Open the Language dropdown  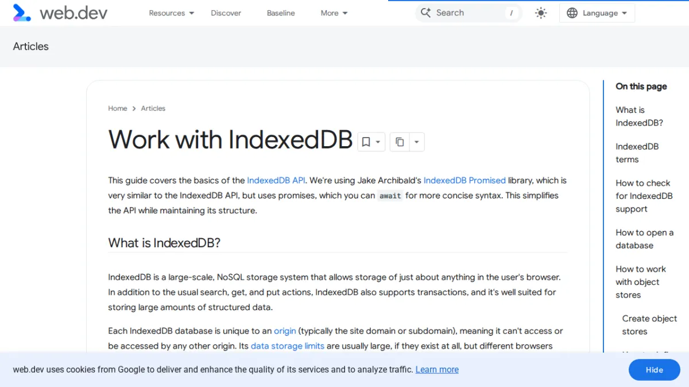(x=597, y=13)
